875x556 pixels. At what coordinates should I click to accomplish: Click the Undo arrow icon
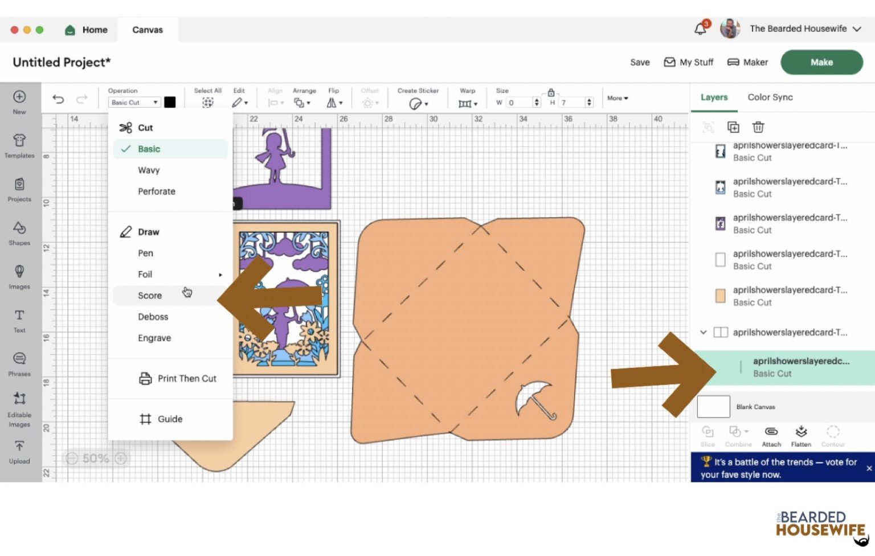pyautogui.click(x=58, y=99)
